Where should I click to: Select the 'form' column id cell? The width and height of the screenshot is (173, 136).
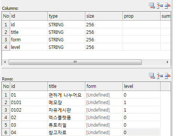pos(29,39)
